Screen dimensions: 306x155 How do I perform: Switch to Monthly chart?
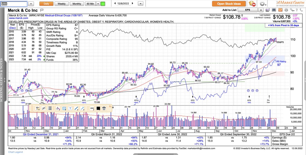pyautogui.click(x=77, y=4)
